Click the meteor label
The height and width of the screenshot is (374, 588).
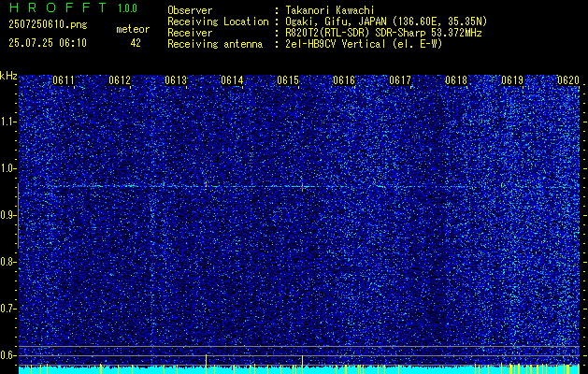pyautogui.click(x=133, y=29)
